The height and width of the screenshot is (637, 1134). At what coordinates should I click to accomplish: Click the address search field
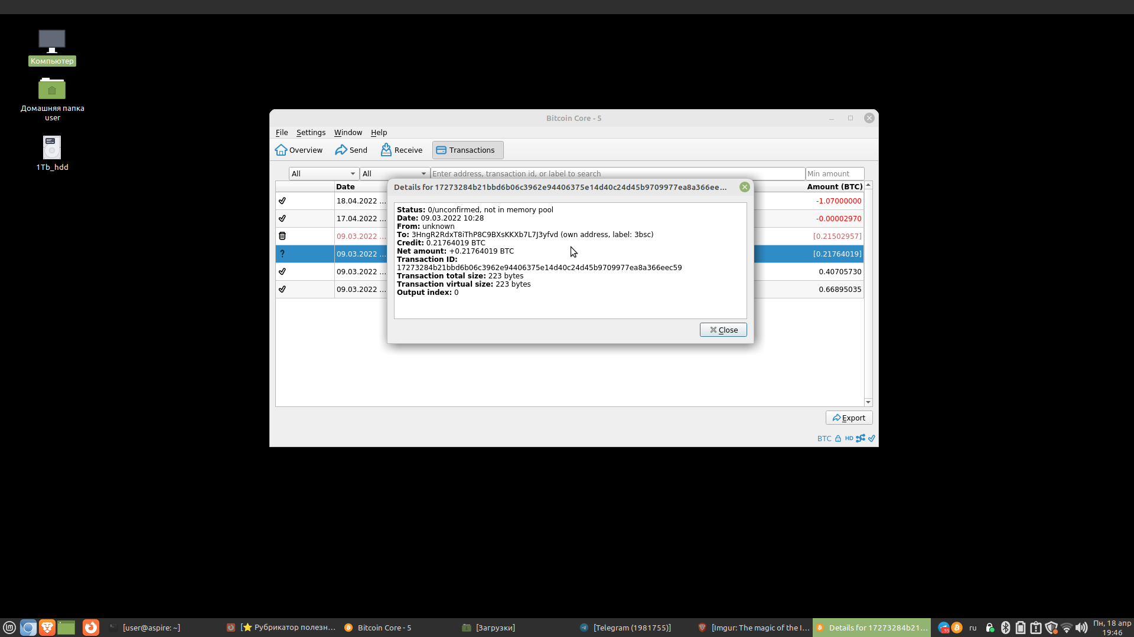617,173
